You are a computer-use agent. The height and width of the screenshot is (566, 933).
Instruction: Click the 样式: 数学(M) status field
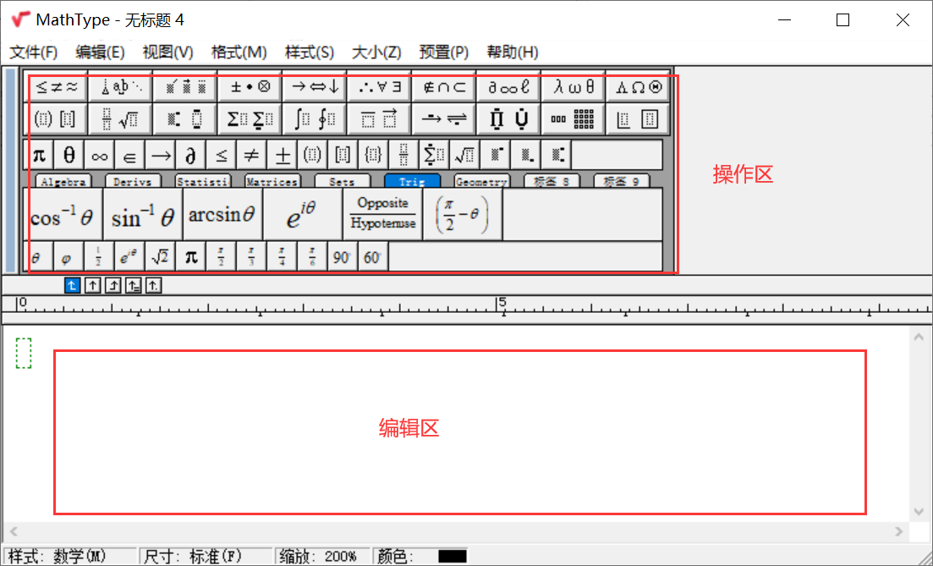tap(69, 557)
